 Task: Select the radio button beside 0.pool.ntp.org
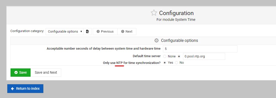pos(179,56)
